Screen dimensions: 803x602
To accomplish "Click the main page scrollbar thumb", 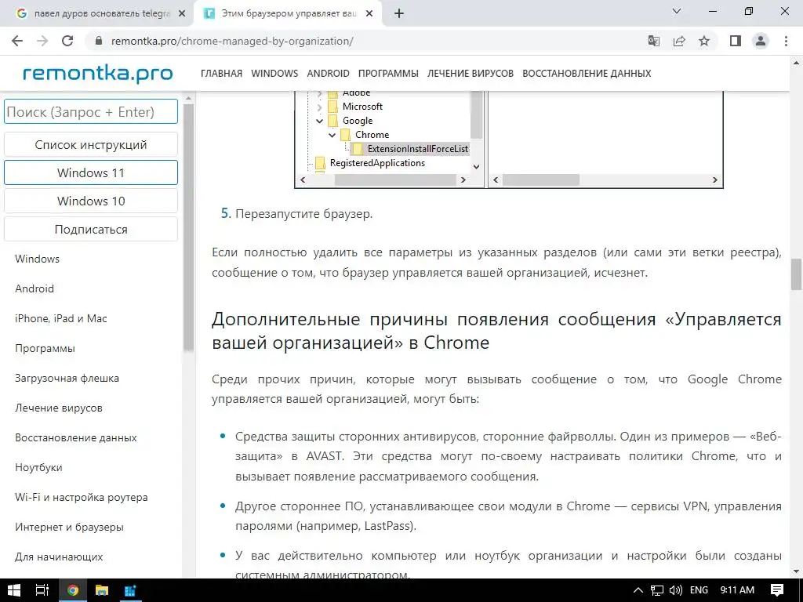I will click(x=796, y=274).
